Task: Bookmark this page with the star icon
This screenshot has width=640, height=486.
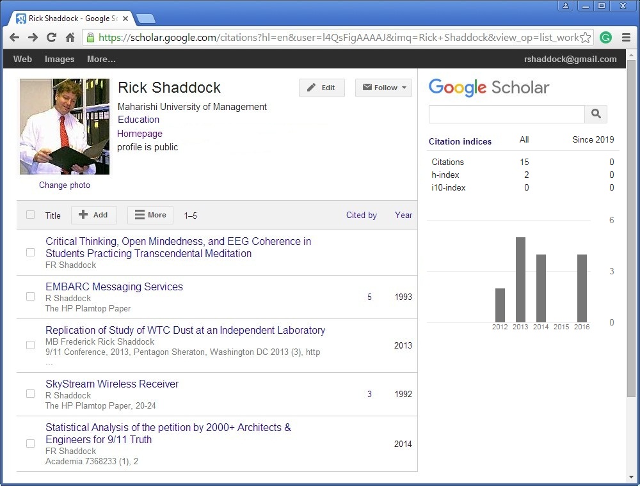Action: point(585,38)
